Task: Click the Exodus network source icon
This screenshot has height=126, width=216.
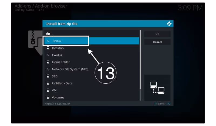Action: 48,55
